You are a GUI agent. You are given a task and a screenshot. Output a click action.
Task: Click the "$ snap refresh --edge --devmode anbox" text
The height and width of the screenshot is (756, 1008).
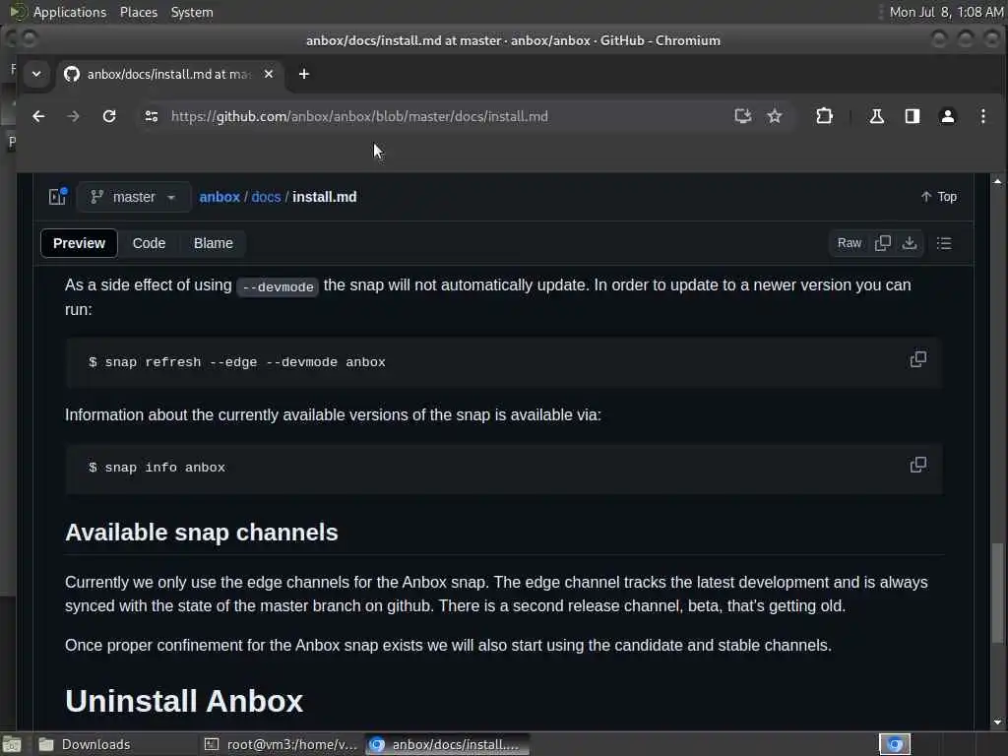click(x=236, y=362)
